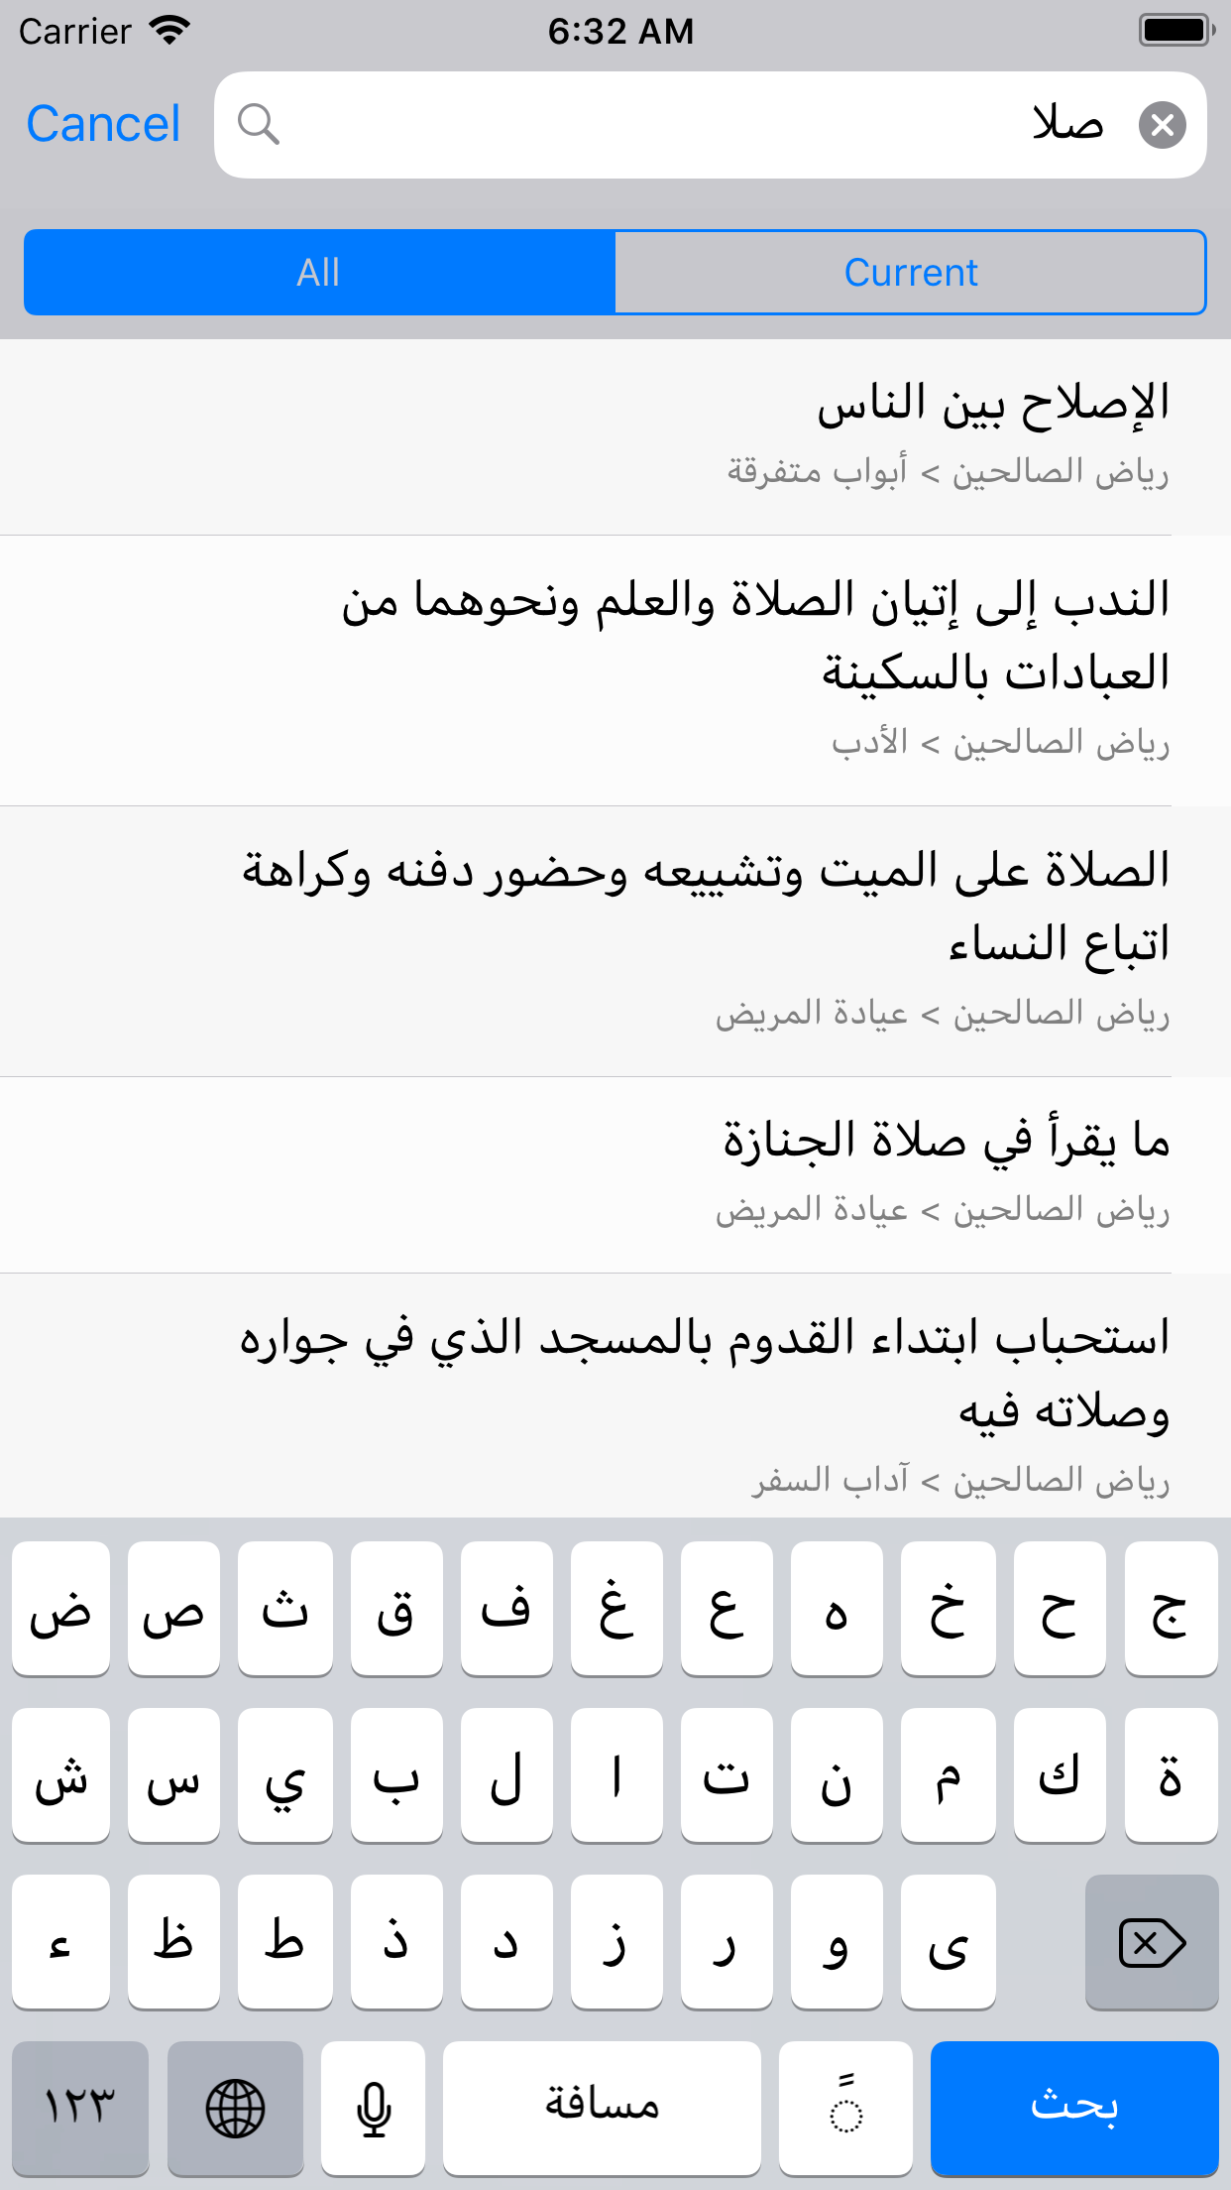Open result الندب إلى إتيان الصلاة
Image resolution: width=1231 pixels, height=2190 pixels.
(615, 669)
